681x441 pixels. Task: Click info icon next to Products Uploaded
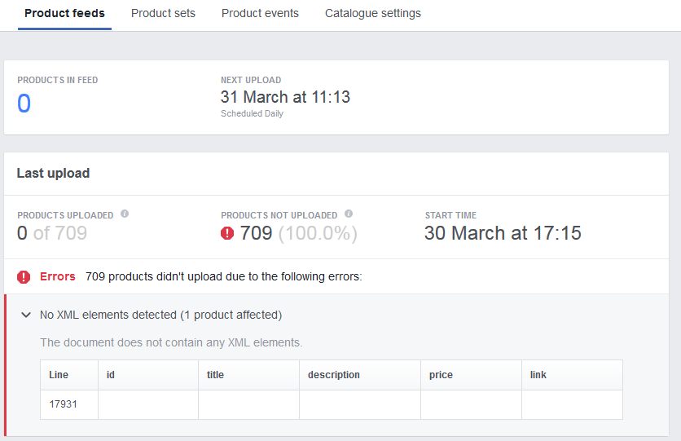tap(125, 214)
